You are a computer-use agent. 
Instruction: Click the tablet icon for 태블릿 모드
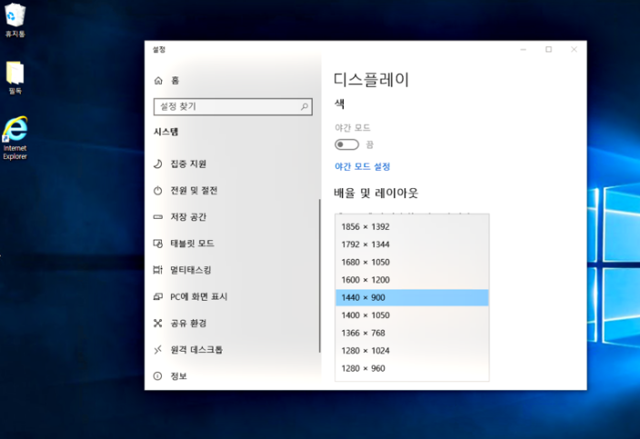click(x=158, y=244)
